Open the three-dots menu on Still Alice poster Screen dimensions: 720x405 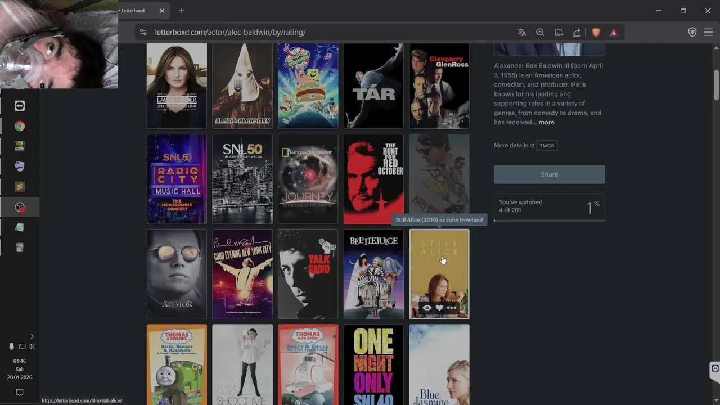451,308
